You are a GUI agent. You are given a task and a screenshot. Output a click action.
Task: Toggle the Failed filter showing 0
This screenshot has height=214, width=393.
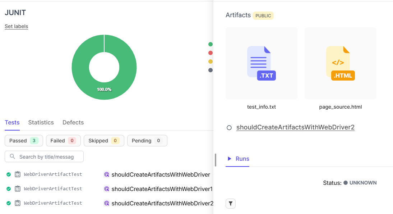click(x=63, y=141)
